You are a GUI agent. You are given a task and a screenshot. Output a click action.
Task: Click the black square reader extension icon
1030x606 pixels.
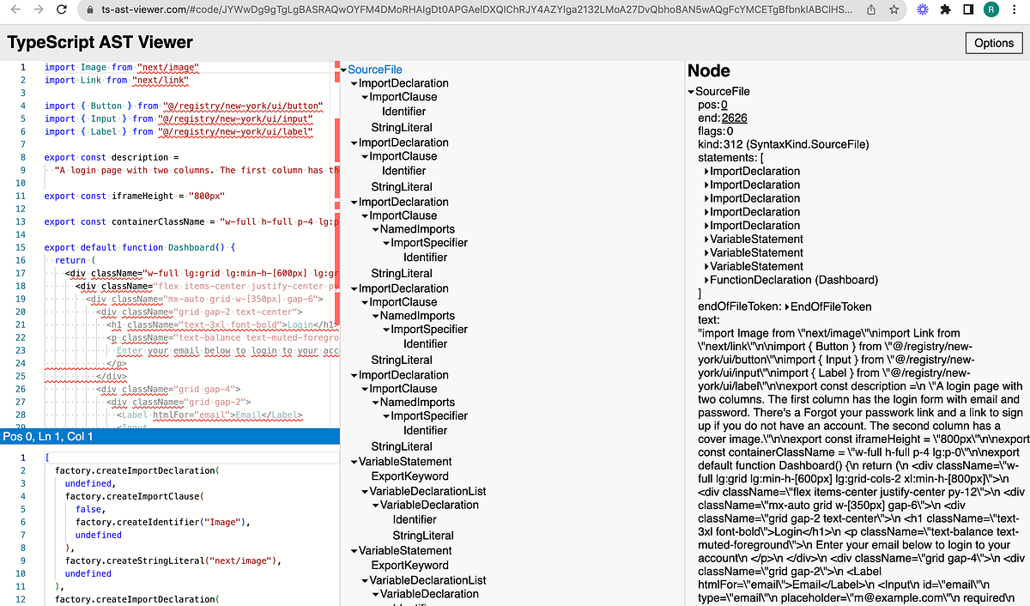tap(968, 9)
